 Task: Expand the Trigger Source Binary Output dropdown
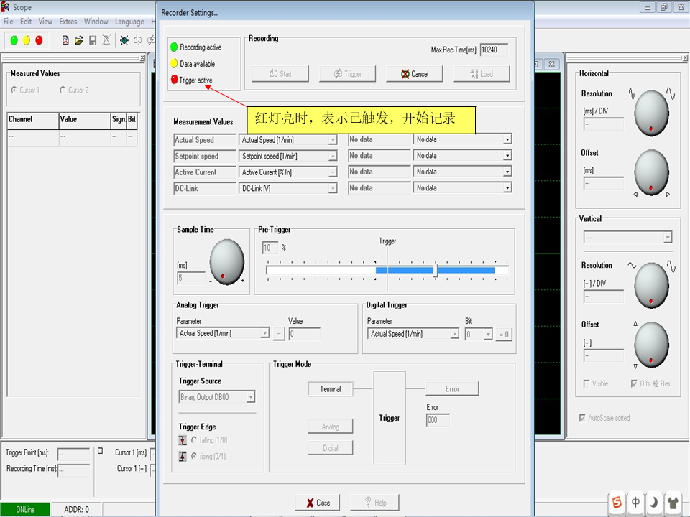250,397
